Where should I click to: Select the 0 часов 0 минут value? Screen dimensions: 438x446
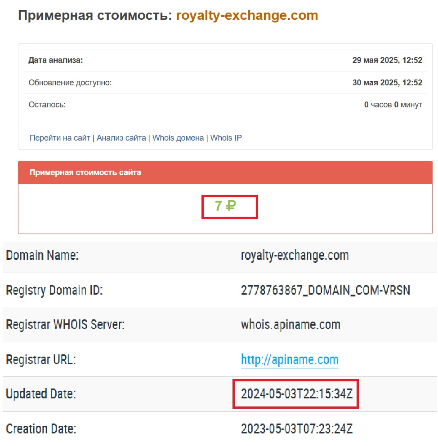click(x=393, y=105)
